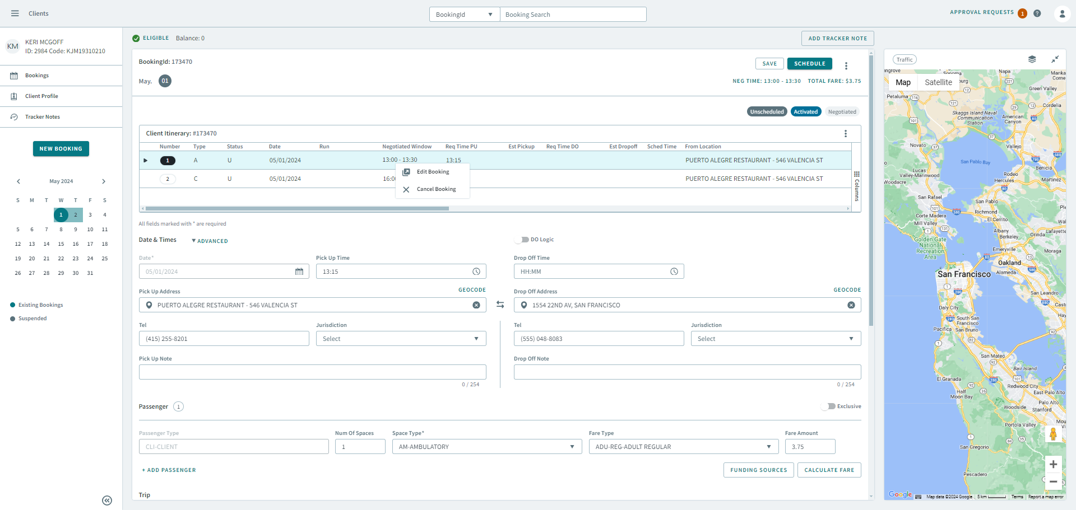Open the hamburger navigation menu
Image resolution: width=1076 pixels, height=510 pixels.
click(15, 13)
